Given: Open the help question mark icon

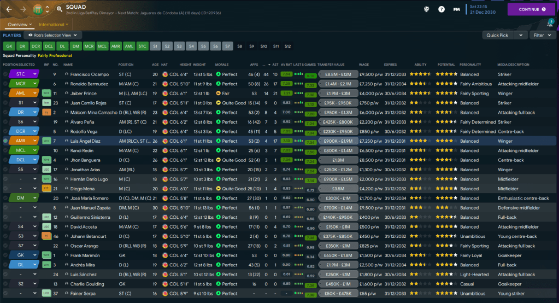Looking at the screenshot, I should pos(442,9).
